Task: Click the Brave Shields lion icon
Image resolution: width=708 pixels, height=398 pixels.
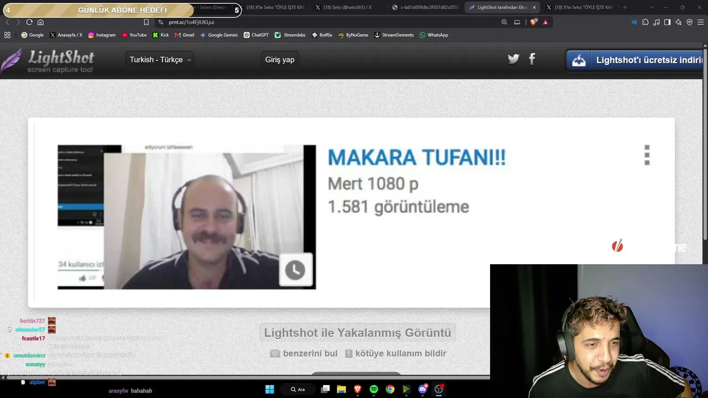Action: pos(533,22)
